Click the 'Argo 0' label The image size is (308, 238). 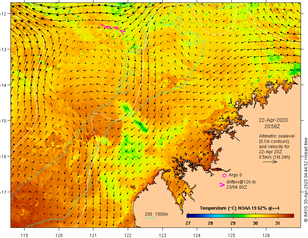(x=235, y=175)
